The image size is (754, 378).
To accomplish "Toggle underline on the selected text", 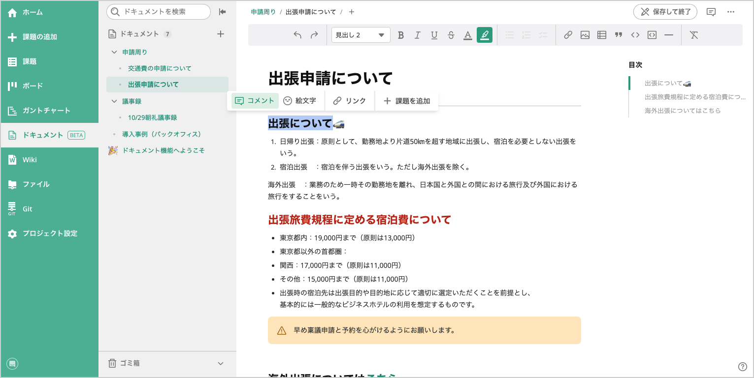I will 434,35.
